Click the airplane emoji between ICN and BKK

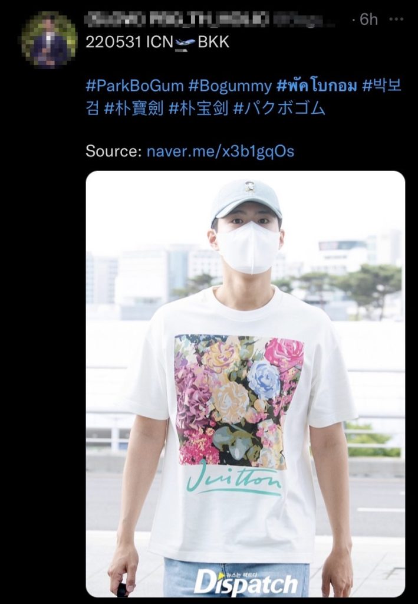(x=185, y=42)
